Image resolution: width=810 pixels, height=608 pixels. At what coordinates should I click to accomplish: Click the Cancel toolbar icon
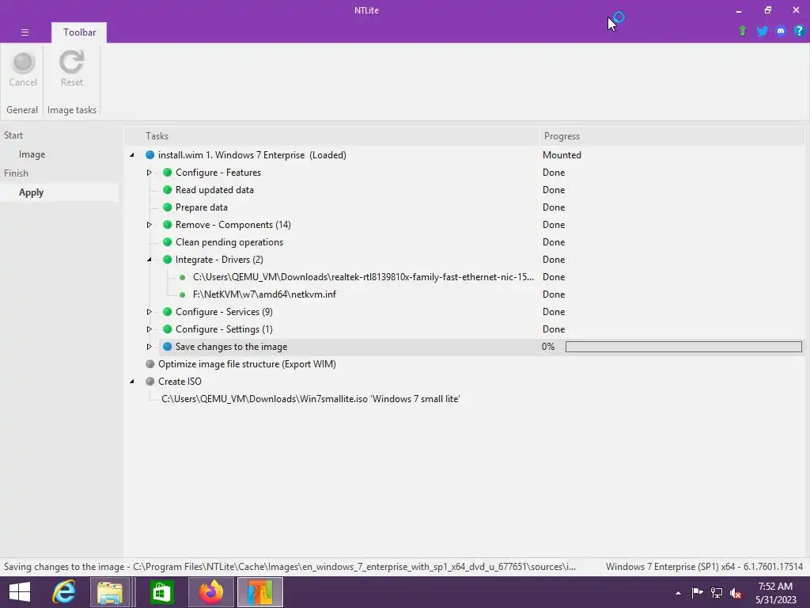(23, 63)
